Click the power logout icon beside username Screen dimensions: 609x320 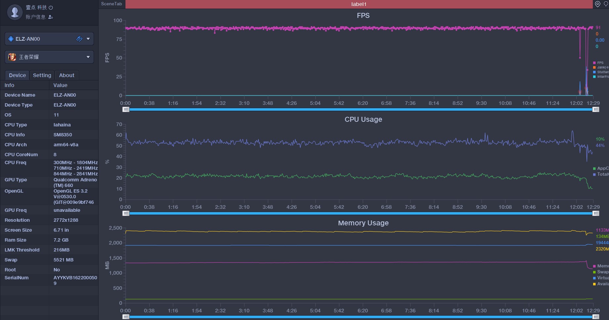point(51,7)
